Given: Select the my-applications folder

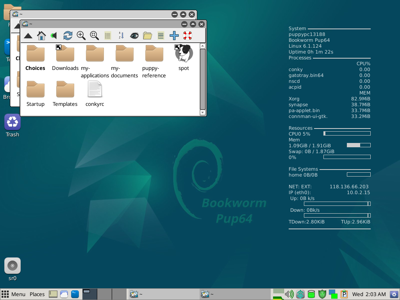Looking at the screenshot, I should point(95,61).
